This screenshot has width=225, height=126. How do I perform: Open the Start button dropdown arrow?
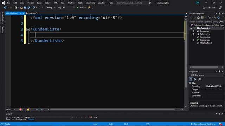85,8
